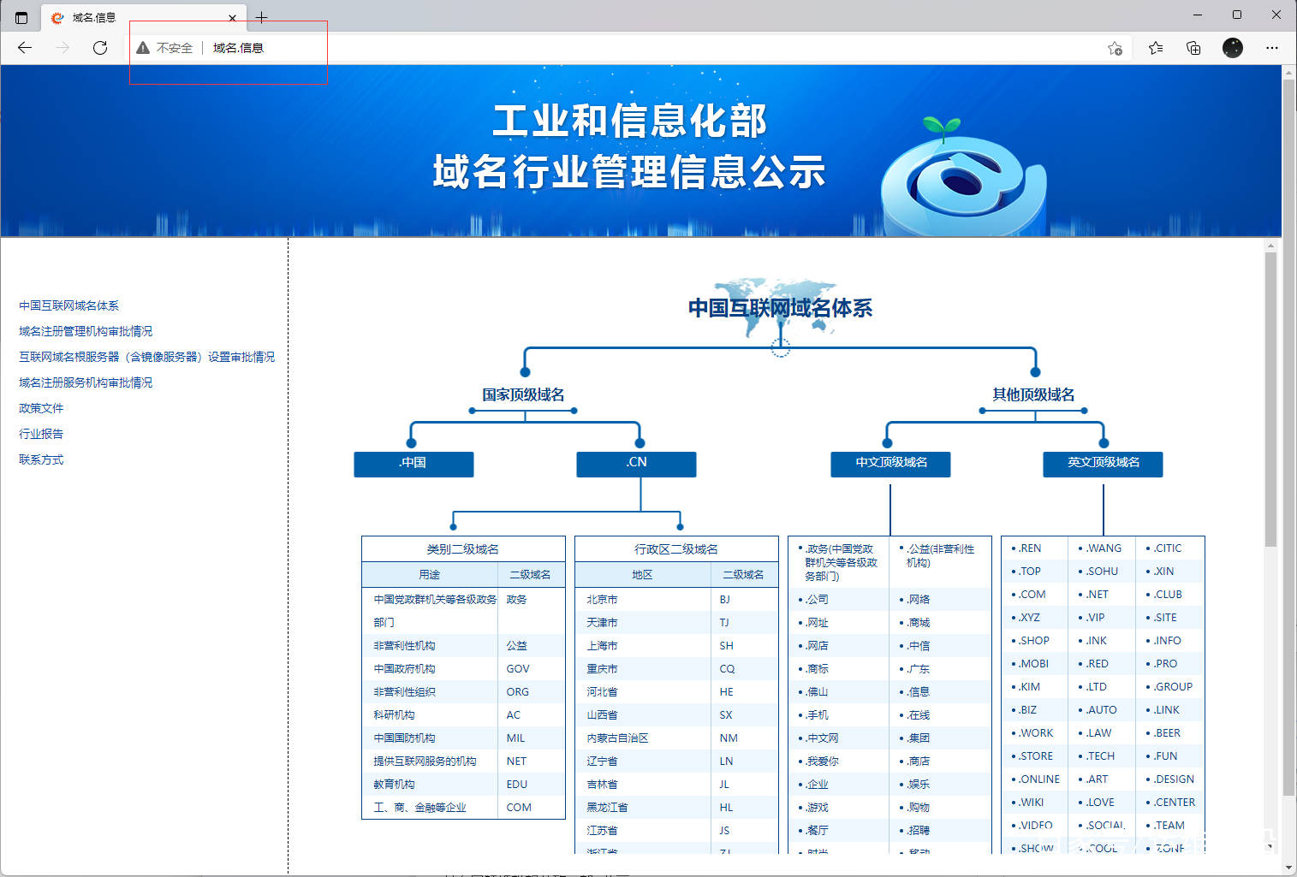
Task: Open the browser profile avatar
Action: (1232, 48)
